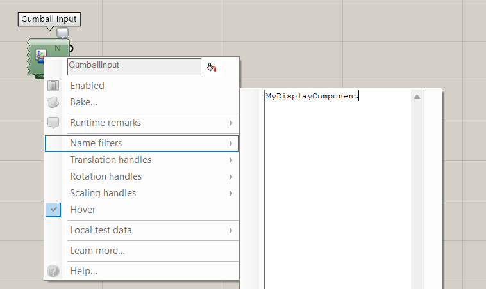Click the scroll up arrow in the text box

[x=417, y=97]
